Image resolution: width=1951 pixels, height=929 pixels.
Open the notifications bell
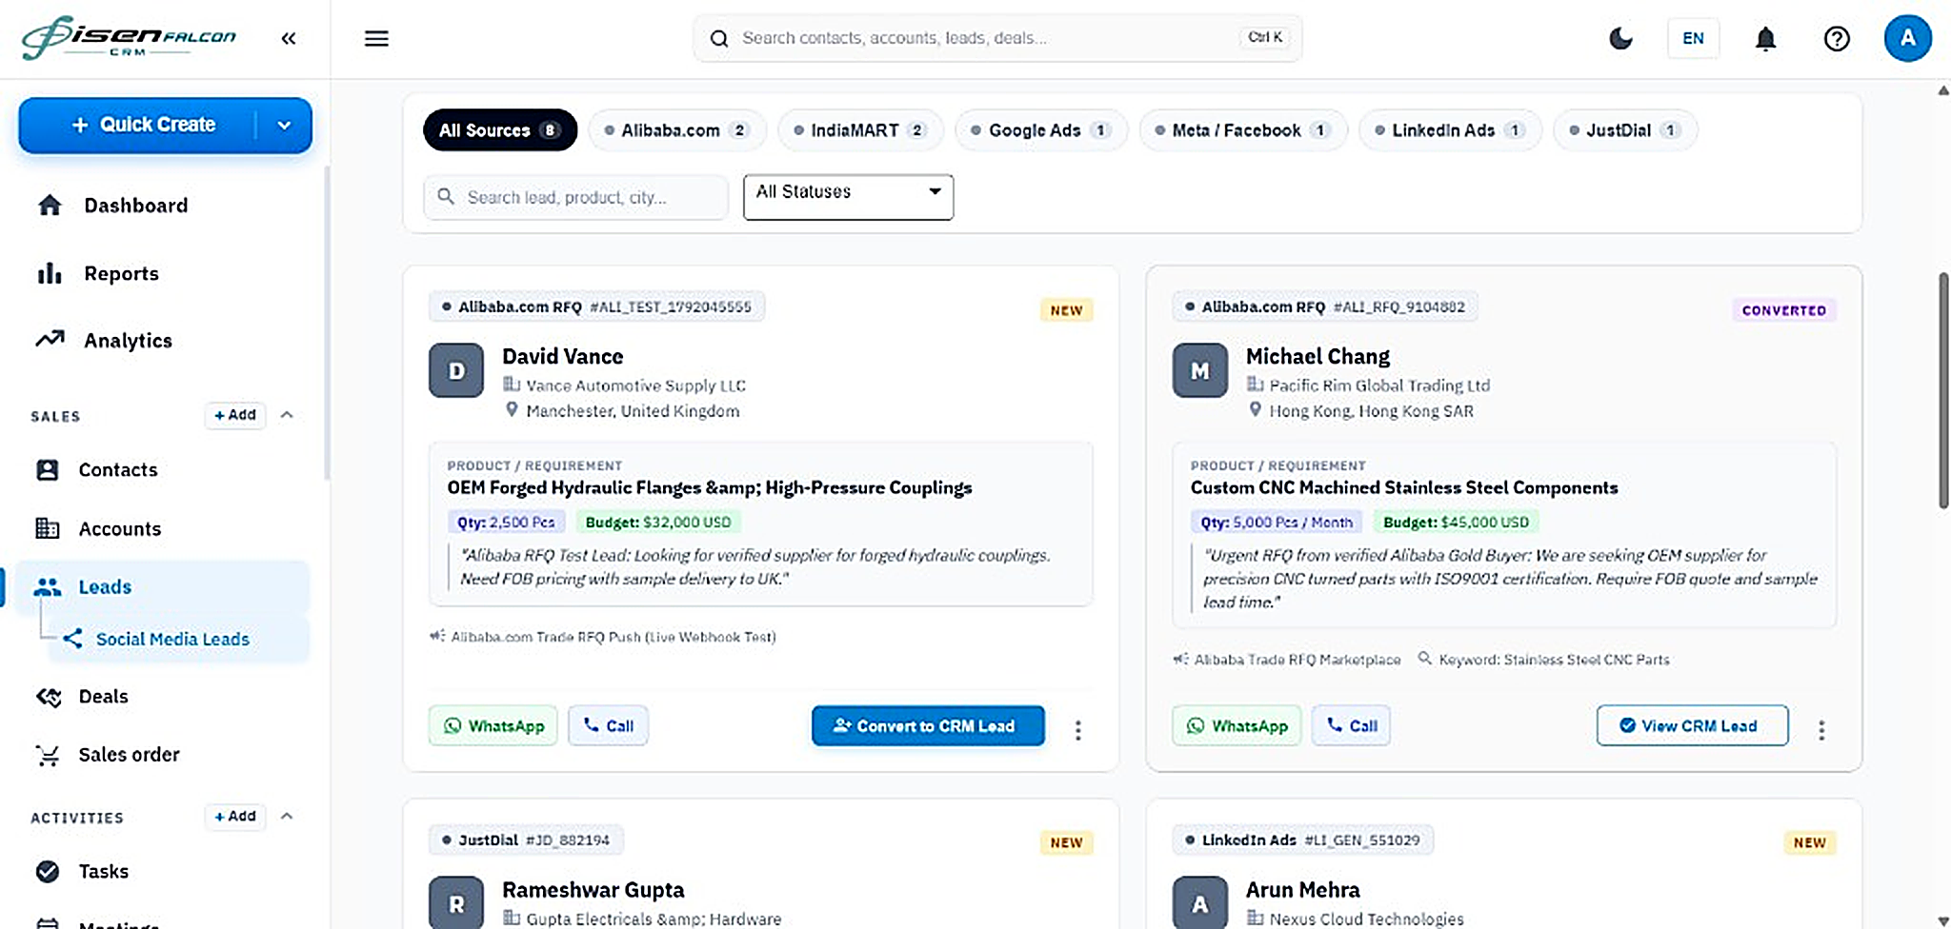(1765, 38)
